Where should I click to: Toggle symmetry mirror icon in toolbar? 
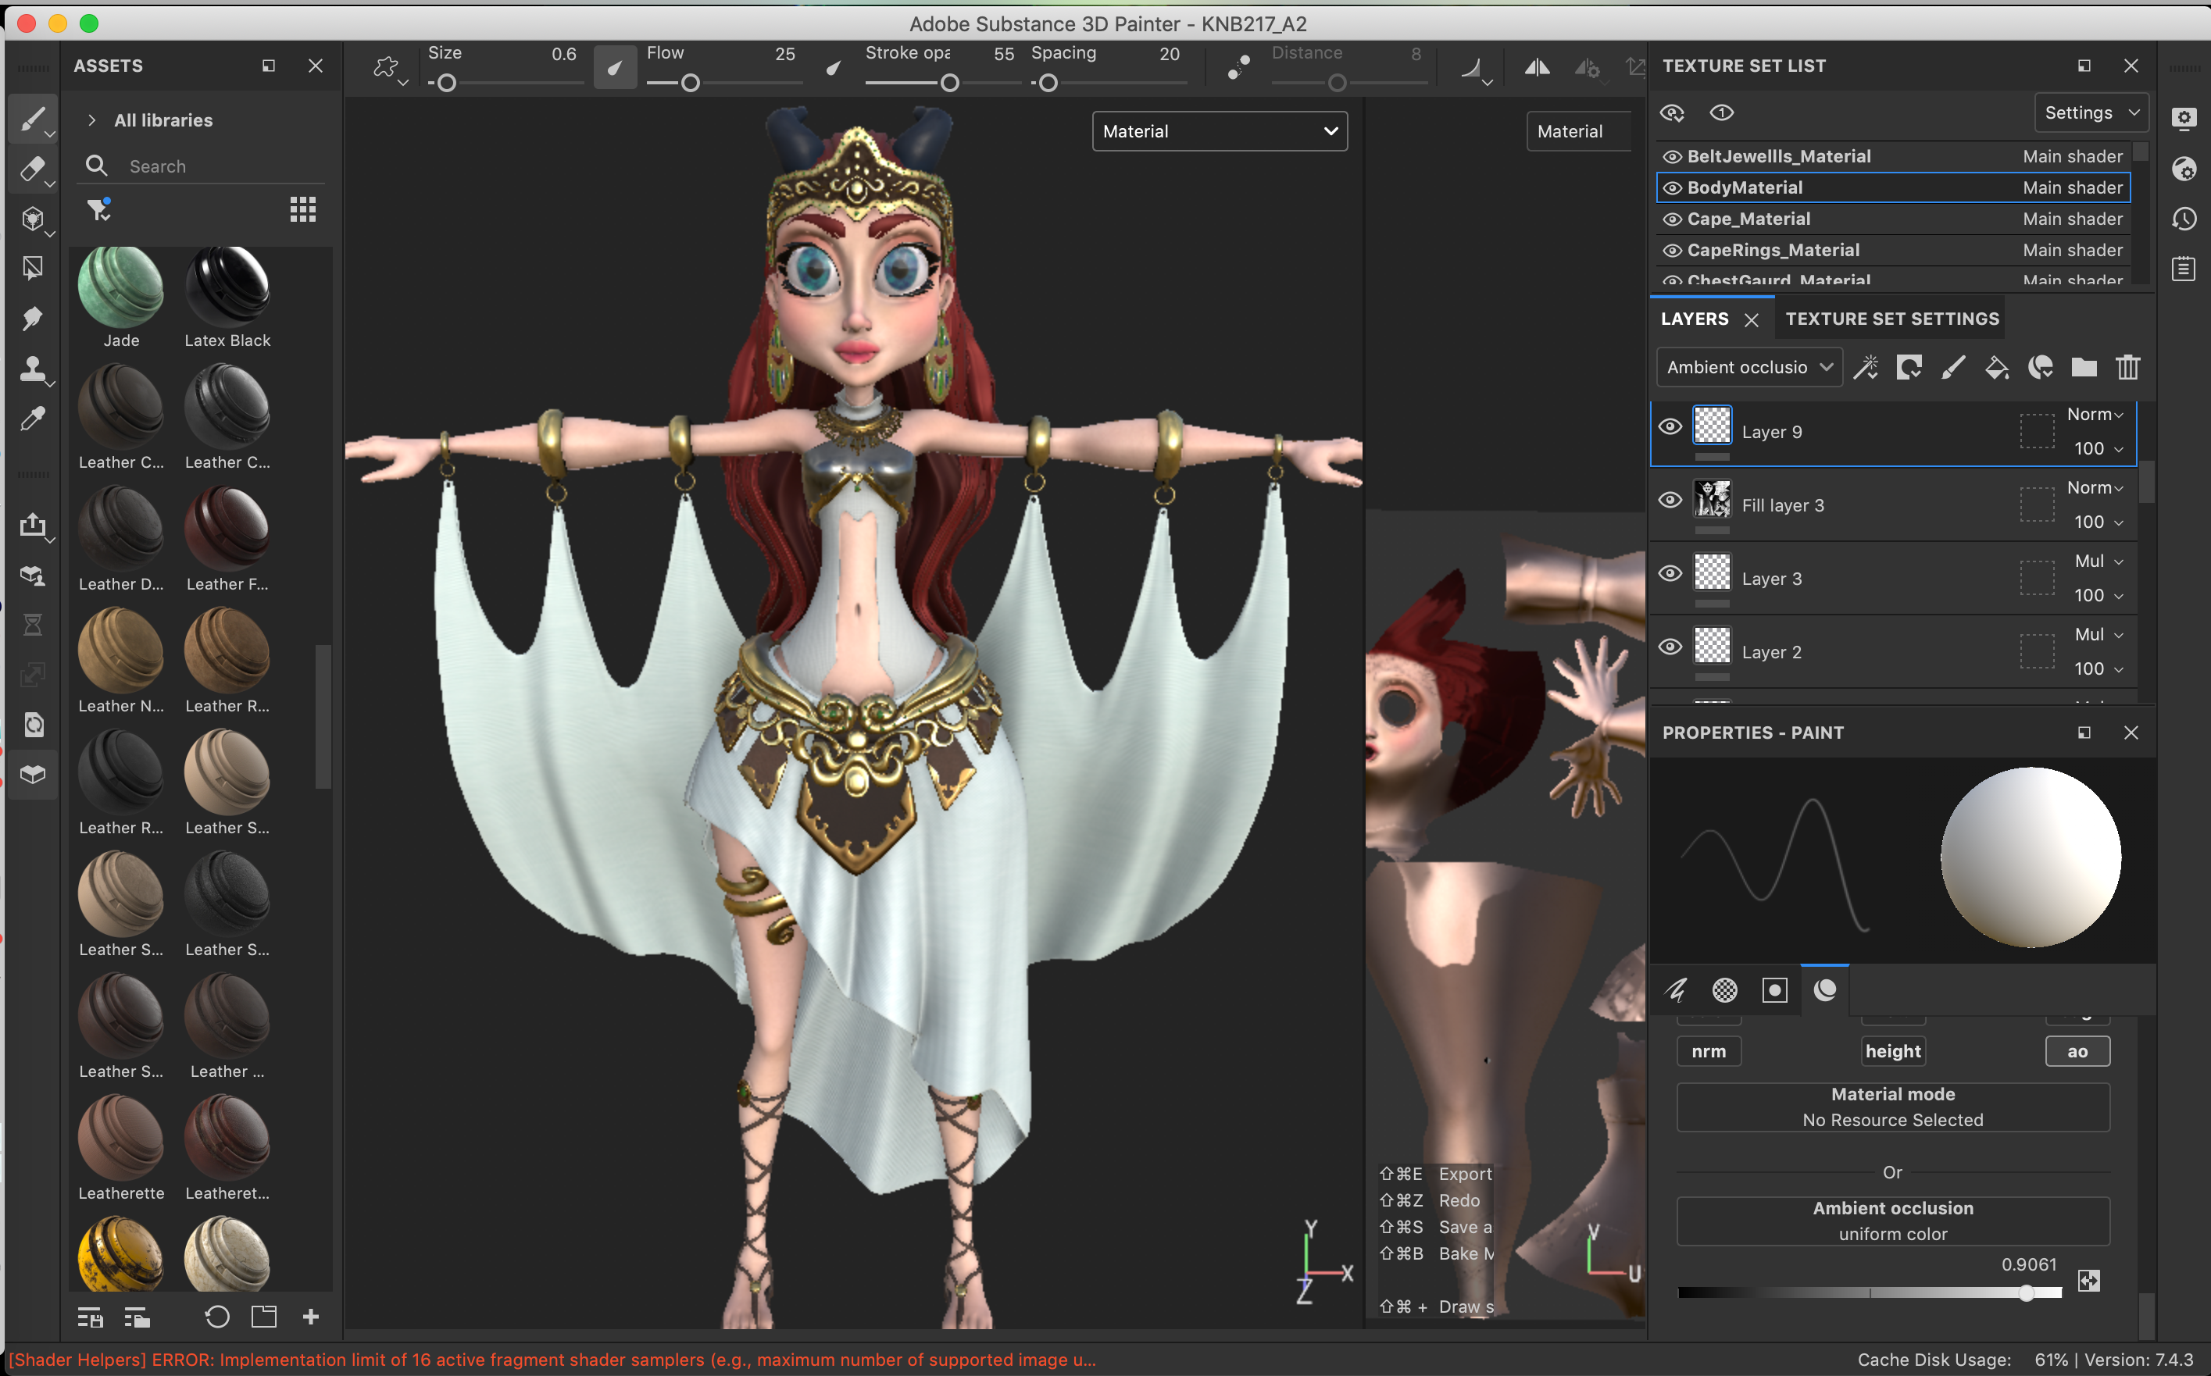tap(1537, 66)
